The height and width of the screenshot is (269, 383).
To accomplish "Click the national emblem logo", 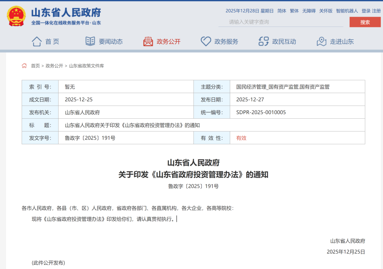I will (16, 16).
